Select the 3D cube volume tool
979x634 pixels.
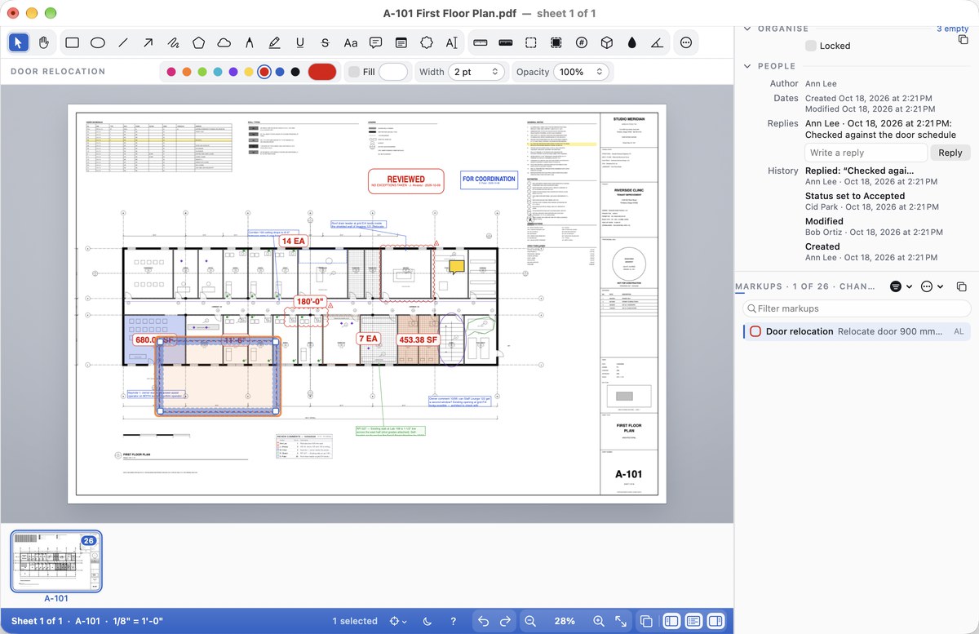(x=606, y=42)
